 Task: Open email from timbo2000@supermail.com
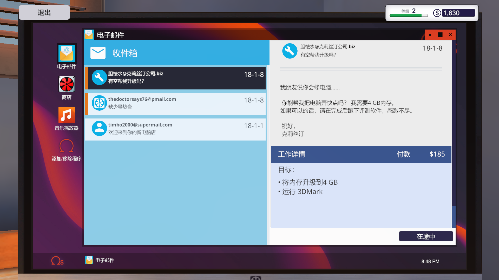[175, 129]
